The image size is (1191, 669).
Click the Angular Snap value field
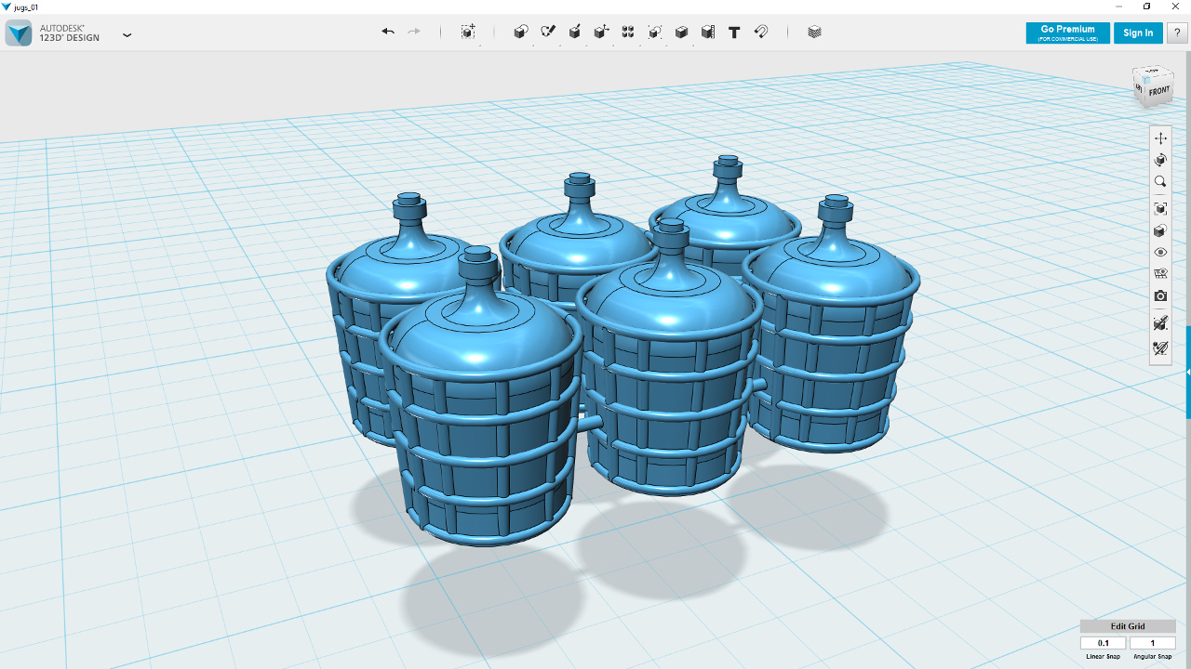pos(1152,643)
